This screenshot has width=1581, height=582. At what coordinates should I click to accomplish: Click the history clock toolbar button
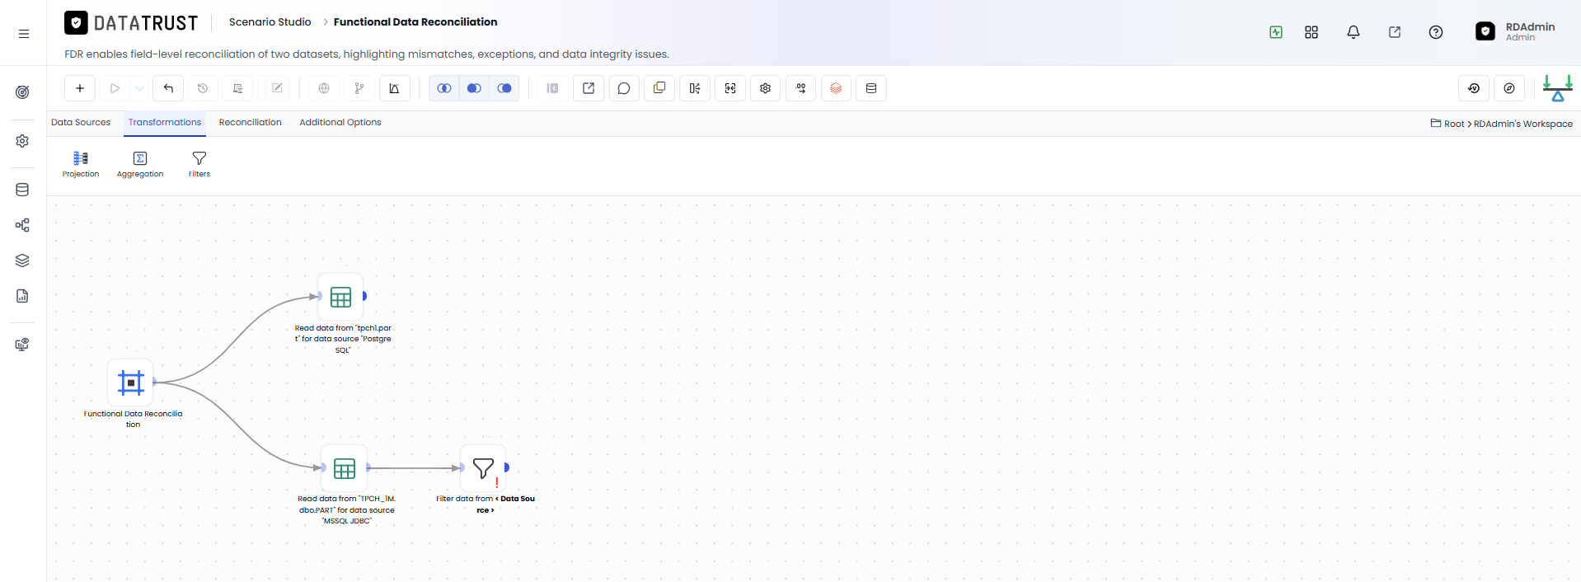coord(203,88)
